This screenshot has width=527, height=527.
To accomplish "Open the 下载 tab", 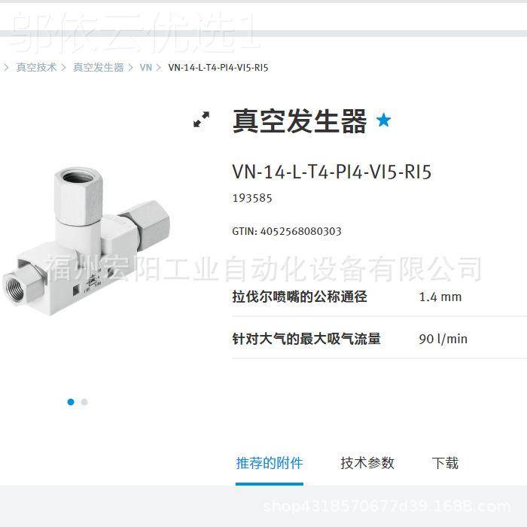I will point(445,463).
